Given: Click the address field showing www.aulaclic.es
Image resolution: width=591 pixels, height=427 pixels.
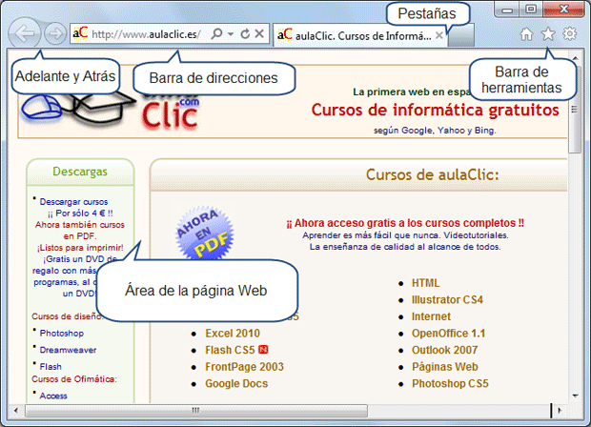Looking at the screenshot, I should pyautogui.click(x=143, y=34).
